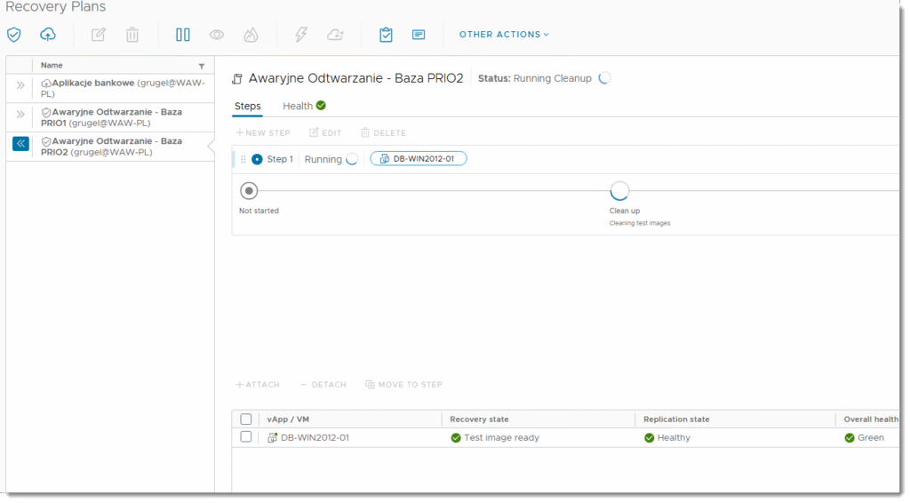Click the clipboard checkmark icon in toolbar
The width and height of the screenshot is (910, 503).
click(386, 35)
